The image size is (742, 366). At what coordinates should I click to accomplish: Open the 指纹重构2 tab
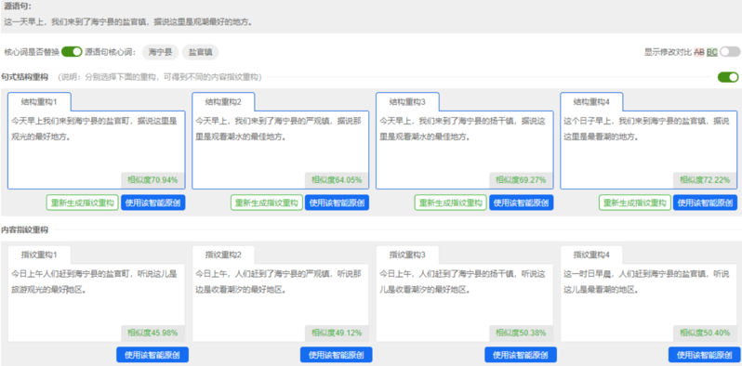coord(223,255)
